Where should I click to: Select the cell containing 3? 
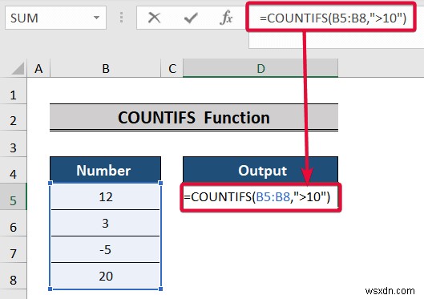pos(106,223)
